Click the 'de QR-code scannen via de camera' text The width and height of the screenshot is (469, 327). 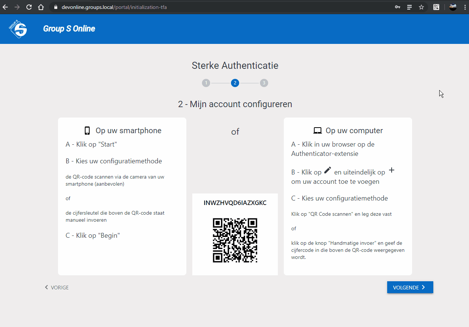pos(115,180)
